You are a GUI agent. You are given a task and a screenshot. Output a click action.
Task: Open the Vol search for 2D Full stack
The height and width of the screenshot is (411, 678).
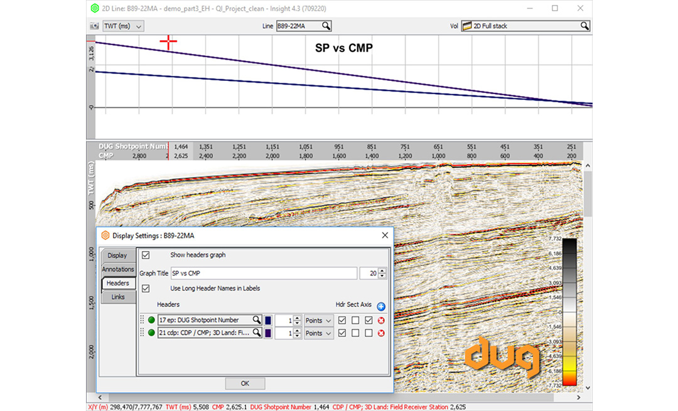point(584,26)
